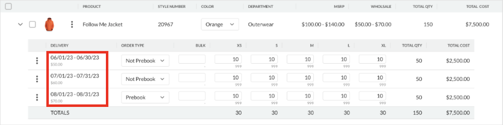Viewport: 503px width, 125px height.
Task: Click the Follow Me Jacket product name
Action: pyautogui.click(x=102, y=24)
